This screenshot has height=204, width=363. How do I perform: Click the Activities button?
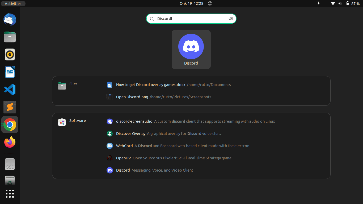tap(13, 3)
